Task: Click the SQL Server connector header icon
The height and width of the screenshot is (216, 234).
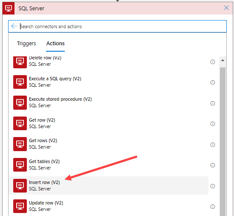Action: [x=9, y=8]
